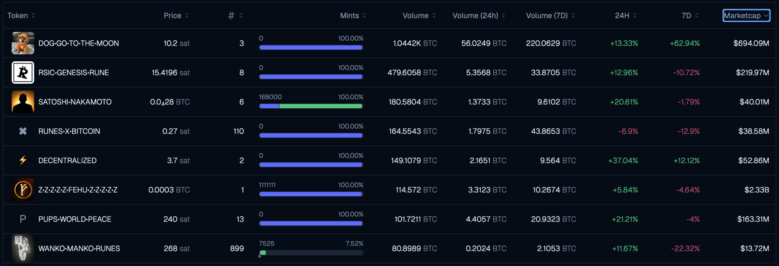Sort by the Volume (7D) column header
This screenshot has height=266, width=779.
[x=550, y=16]
